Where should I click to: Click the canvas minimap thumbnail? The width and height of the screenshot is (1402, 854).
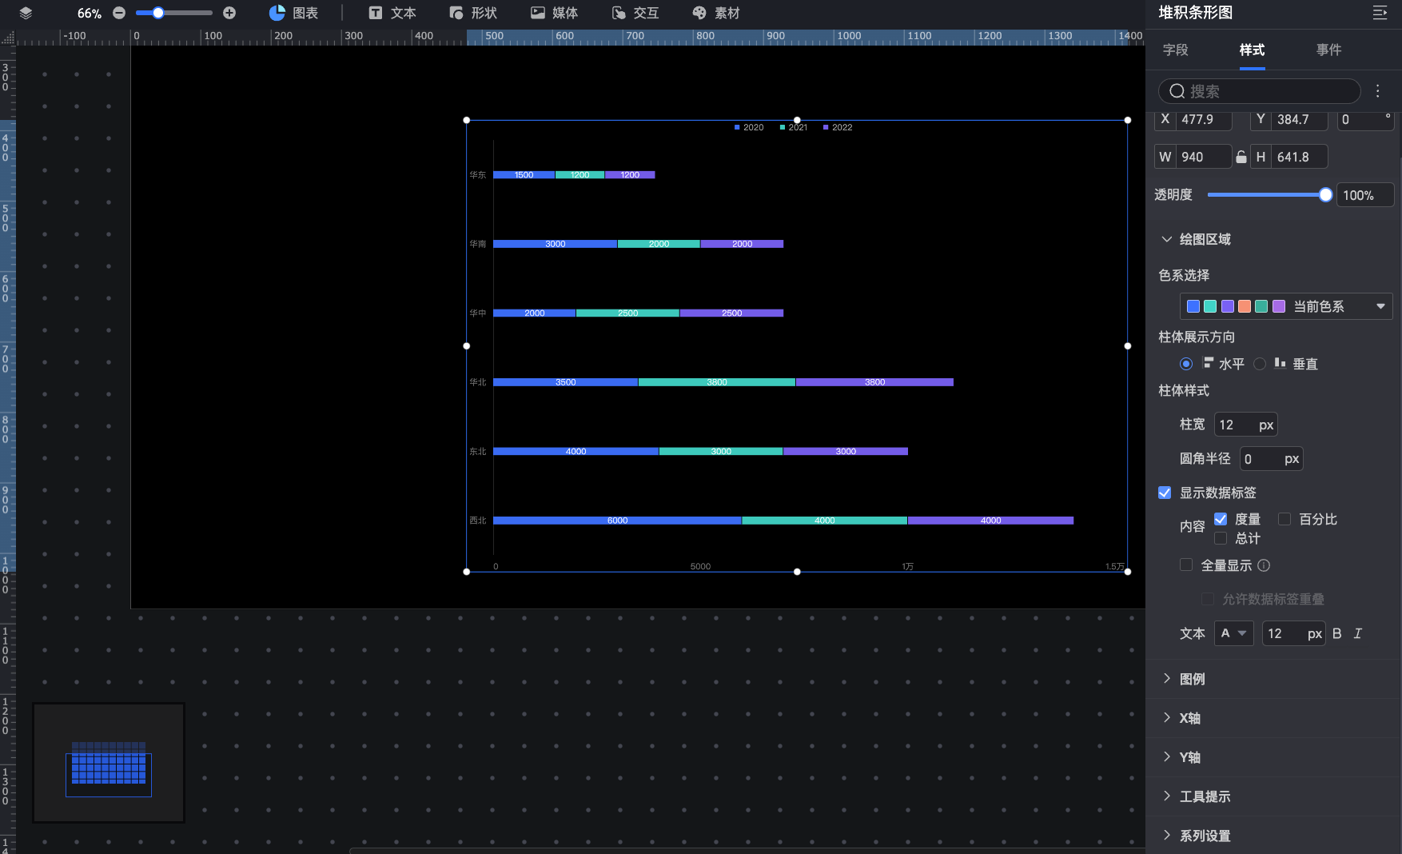pos(109,763)
